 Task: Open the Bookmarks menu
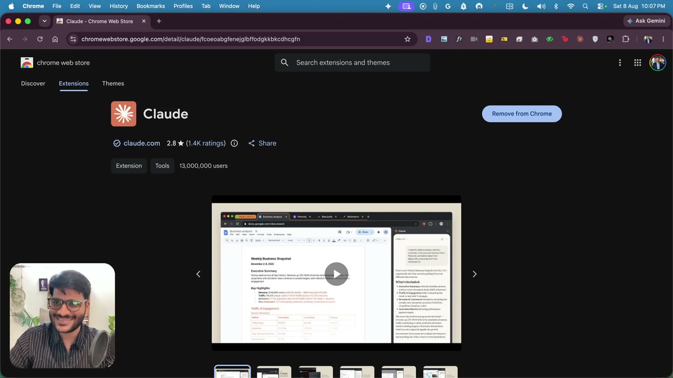[151, 6]
